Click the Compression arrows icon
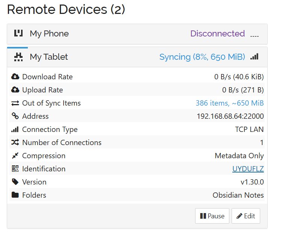The image size is (294, 239). (x=15, y=156)
